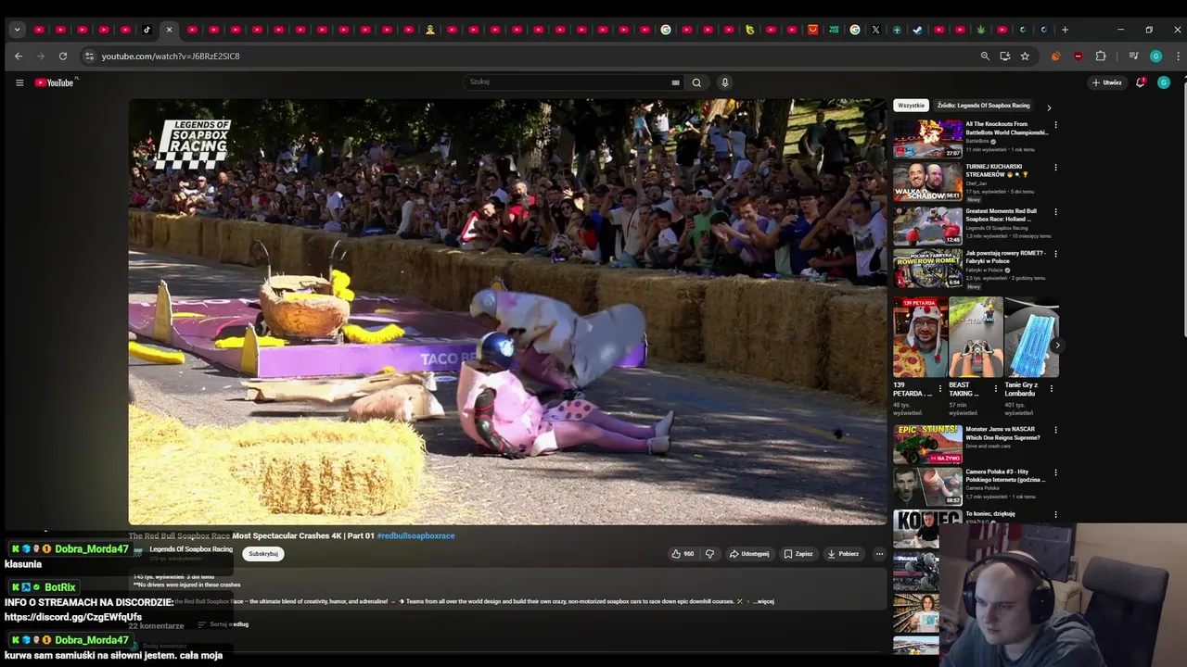
Task: Open options for Turniej Kucharski Streamerów
Action: 1055,169
